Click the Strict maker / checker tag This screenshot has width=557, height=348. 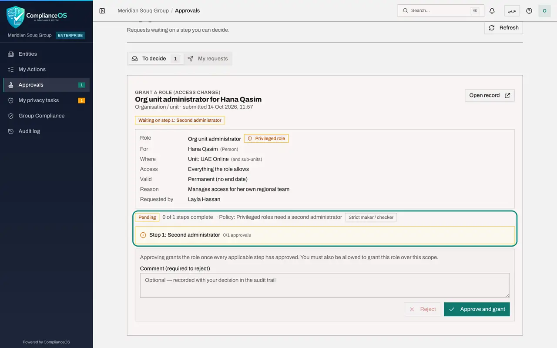pos(371,217)
